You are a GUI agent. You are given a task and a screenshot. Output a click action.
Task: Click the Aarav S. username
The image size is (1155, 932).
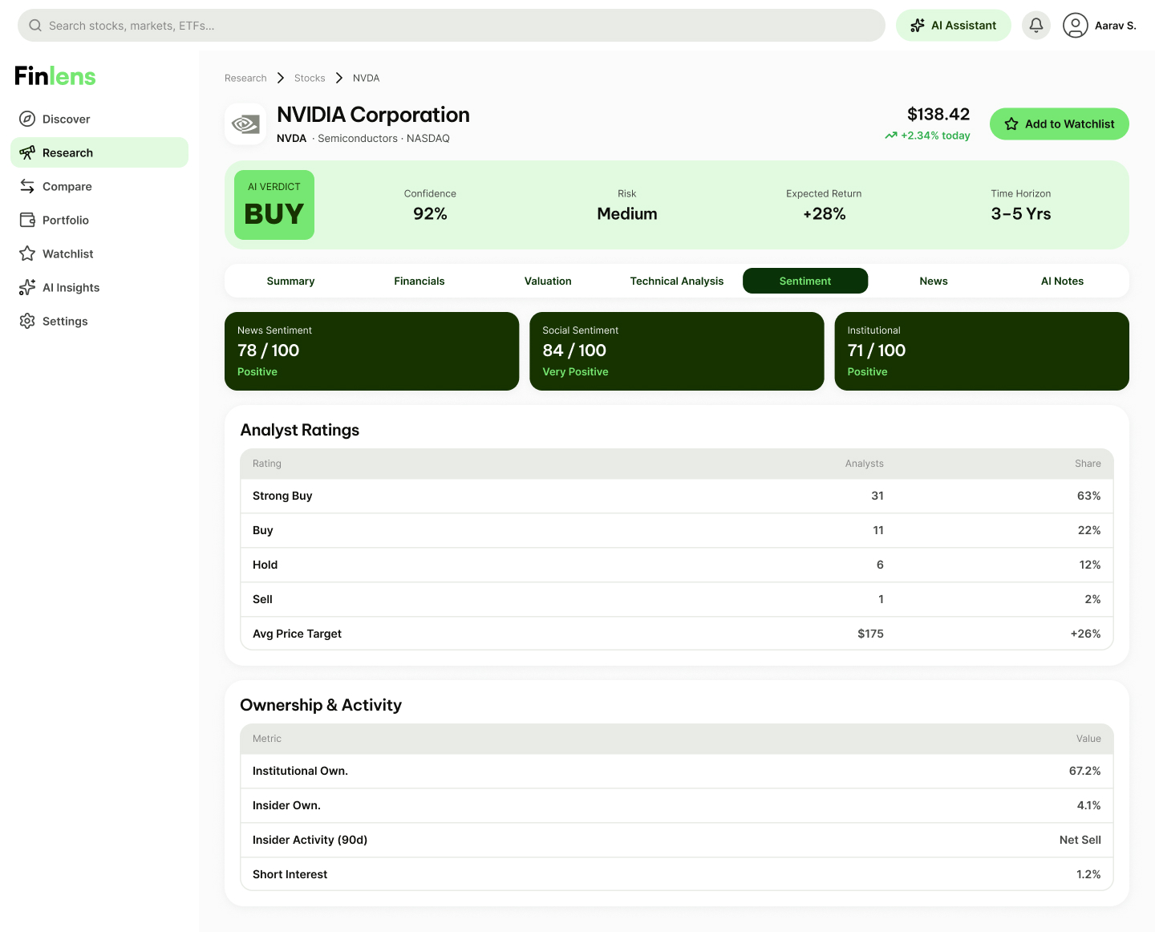click(x=1115, y=26)
